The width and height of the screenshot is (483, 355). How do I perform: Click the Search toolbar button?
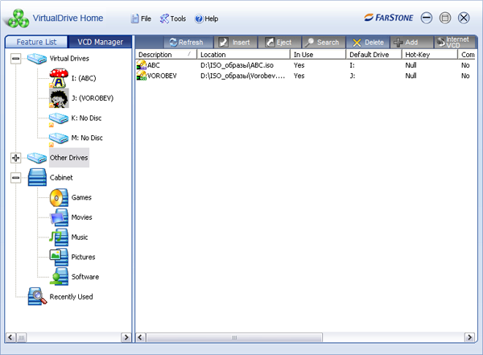click(324, 42)
